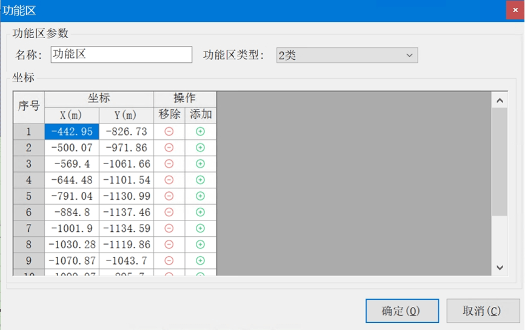Image resolution: width=525 pixels, height=330 pixels.
Task: Select row header number 6
Action: 28,213
